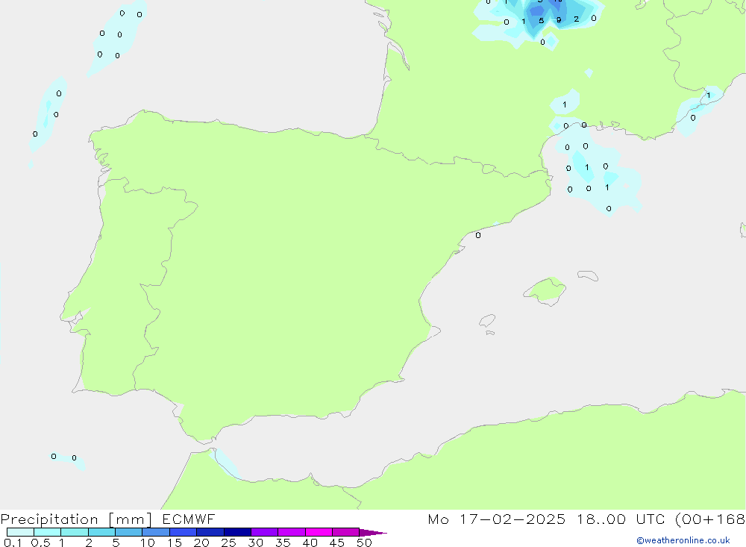
Task: Click the 0.5–1 mm legend swatch
Action: (x=47, y=532)
